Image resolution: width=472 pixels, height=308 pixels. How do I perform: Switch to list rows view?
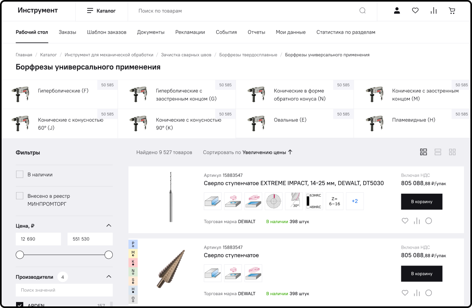(437, 152)
